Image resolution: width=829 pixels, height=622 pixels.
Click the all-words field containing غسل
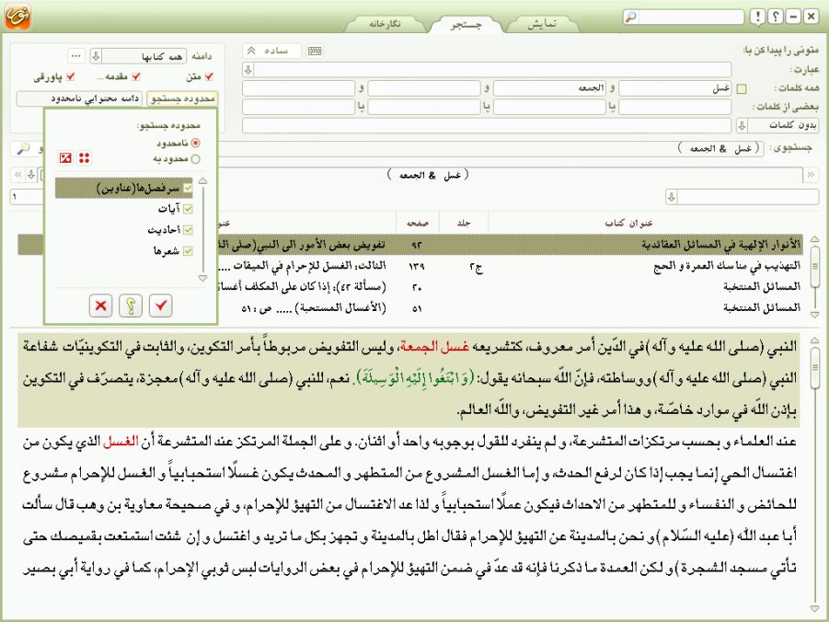coord(674,88)
